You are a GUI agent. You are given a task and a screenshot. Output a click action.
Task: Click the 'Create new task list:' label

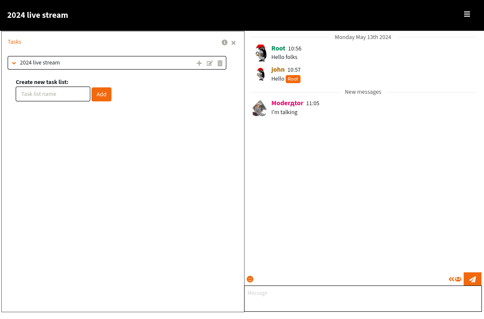point(42,82)
